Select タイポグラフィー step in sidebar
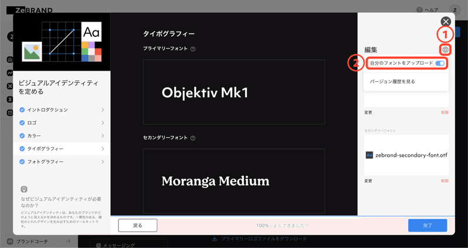Viewport: 468px width, 248px height. click(61, 149)
